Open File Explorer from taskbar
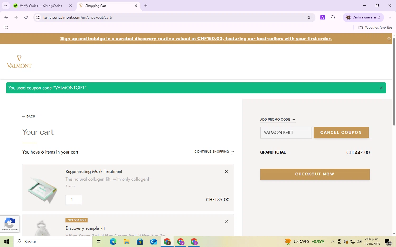 tap(126, 241)
